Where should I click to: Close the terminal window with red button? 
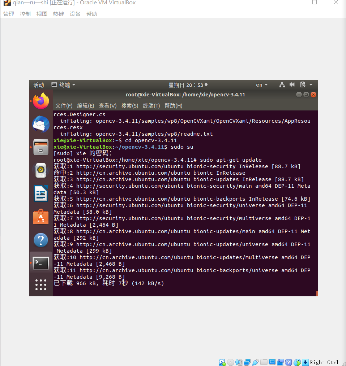(x=313, y=95)
